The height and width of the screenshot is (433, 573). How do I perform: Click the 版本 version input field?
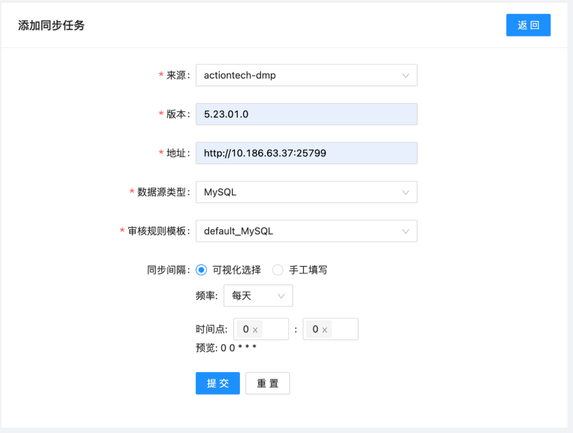pyautogui.click(x=306, y=114)
